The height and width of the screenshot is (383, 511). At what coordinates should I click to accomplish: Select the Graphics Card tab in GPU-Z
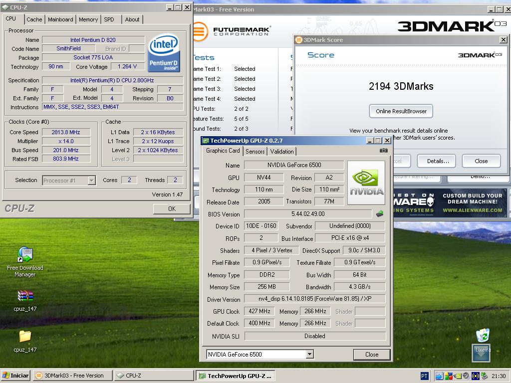[x=223, y=151]
